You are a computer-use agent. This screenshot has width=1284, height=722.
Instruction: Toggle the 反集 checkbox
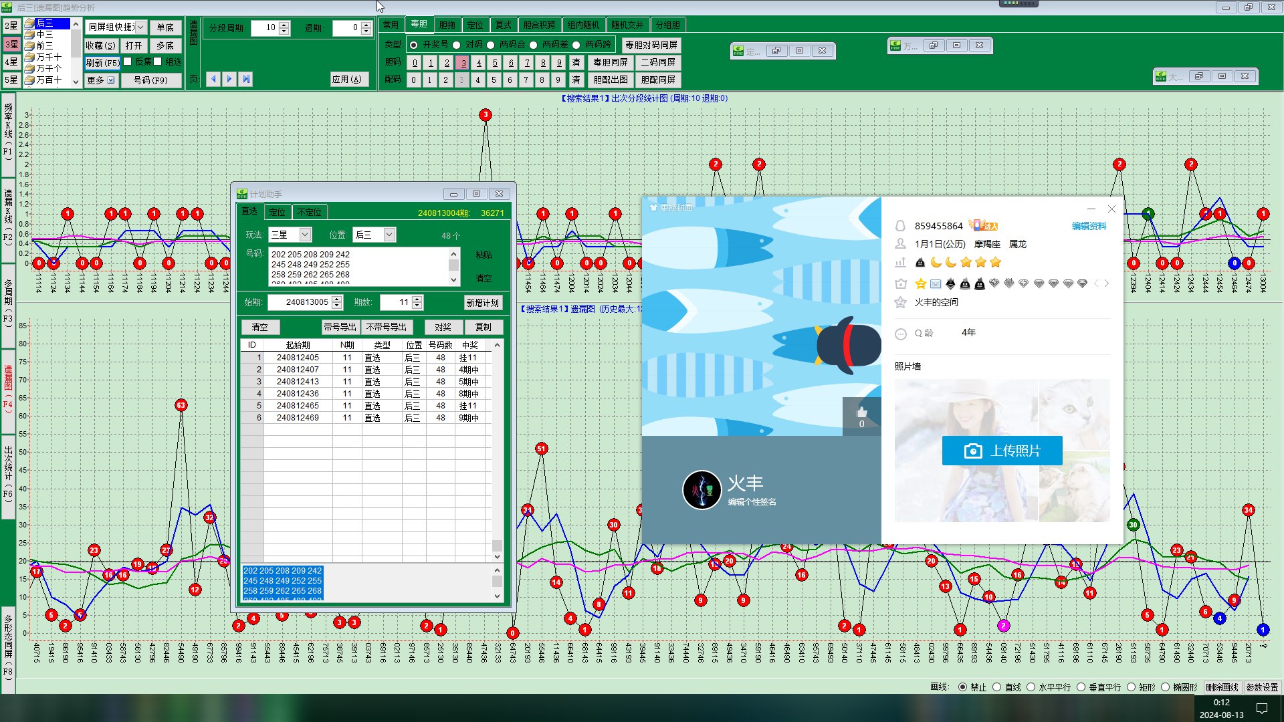pyautogui.click(x=128, y=62)
